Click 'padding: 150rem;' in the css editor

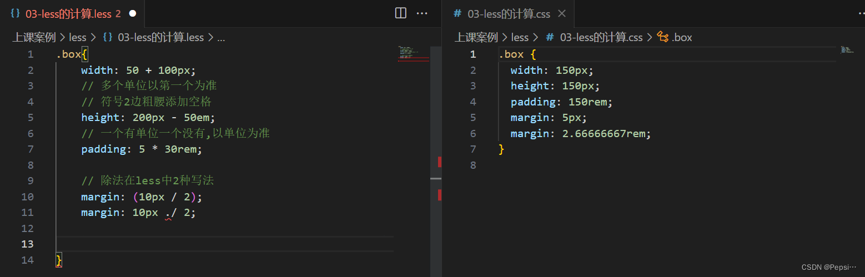[561, 102]
